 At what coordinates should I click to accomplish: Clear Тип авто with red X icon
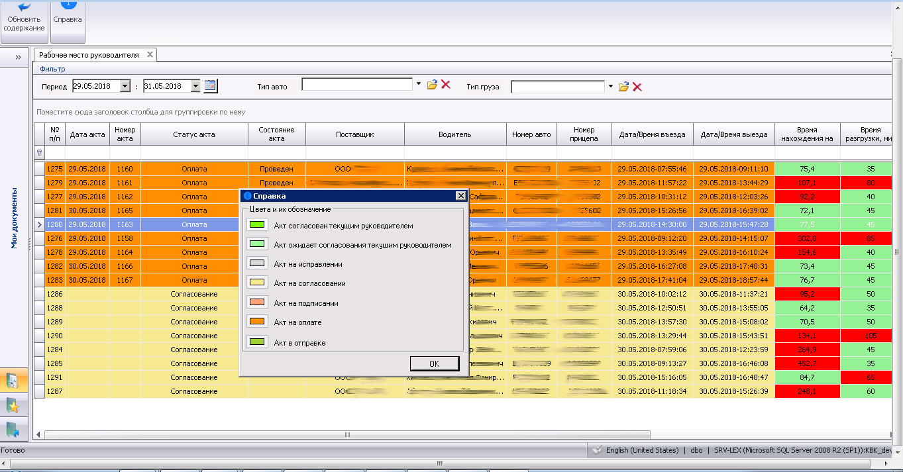tap(446, 85)
